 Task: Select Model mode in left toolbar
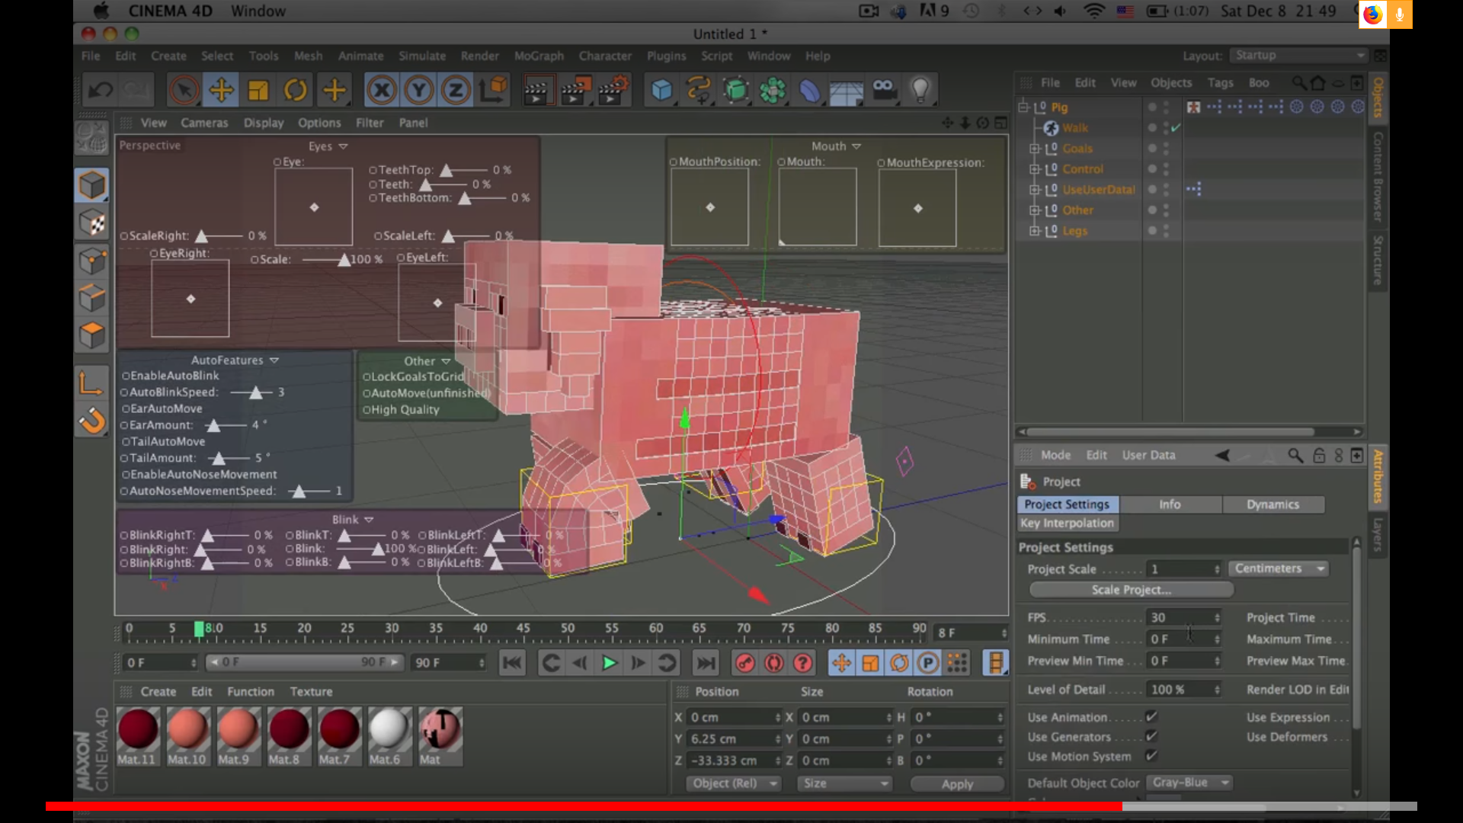click(92, 185)
